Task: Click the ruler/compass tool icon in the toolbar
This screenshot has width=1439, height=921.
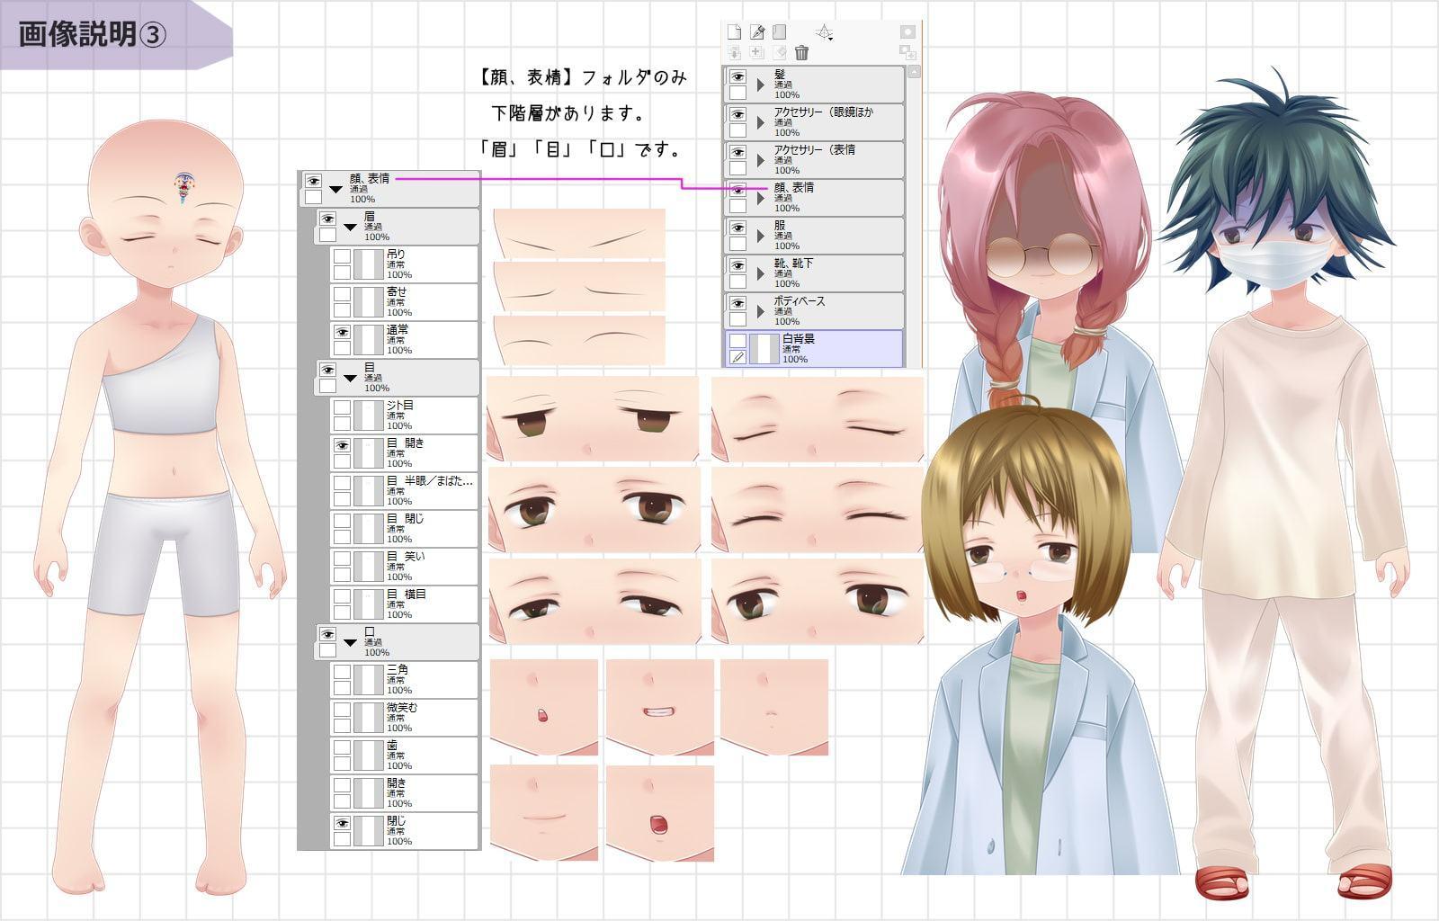Action: pos(824,33)
